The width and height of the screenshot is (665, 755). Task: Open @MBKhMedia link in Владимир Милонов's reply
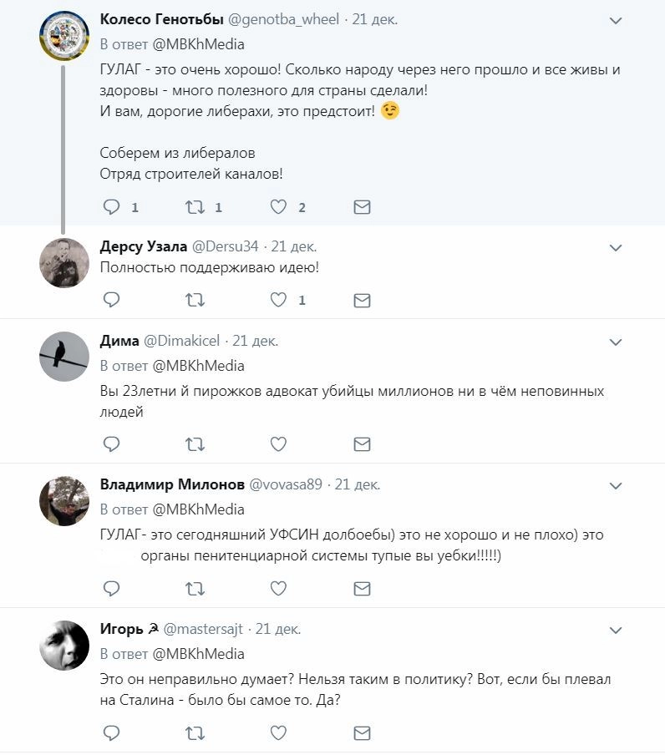coord(197,509)
